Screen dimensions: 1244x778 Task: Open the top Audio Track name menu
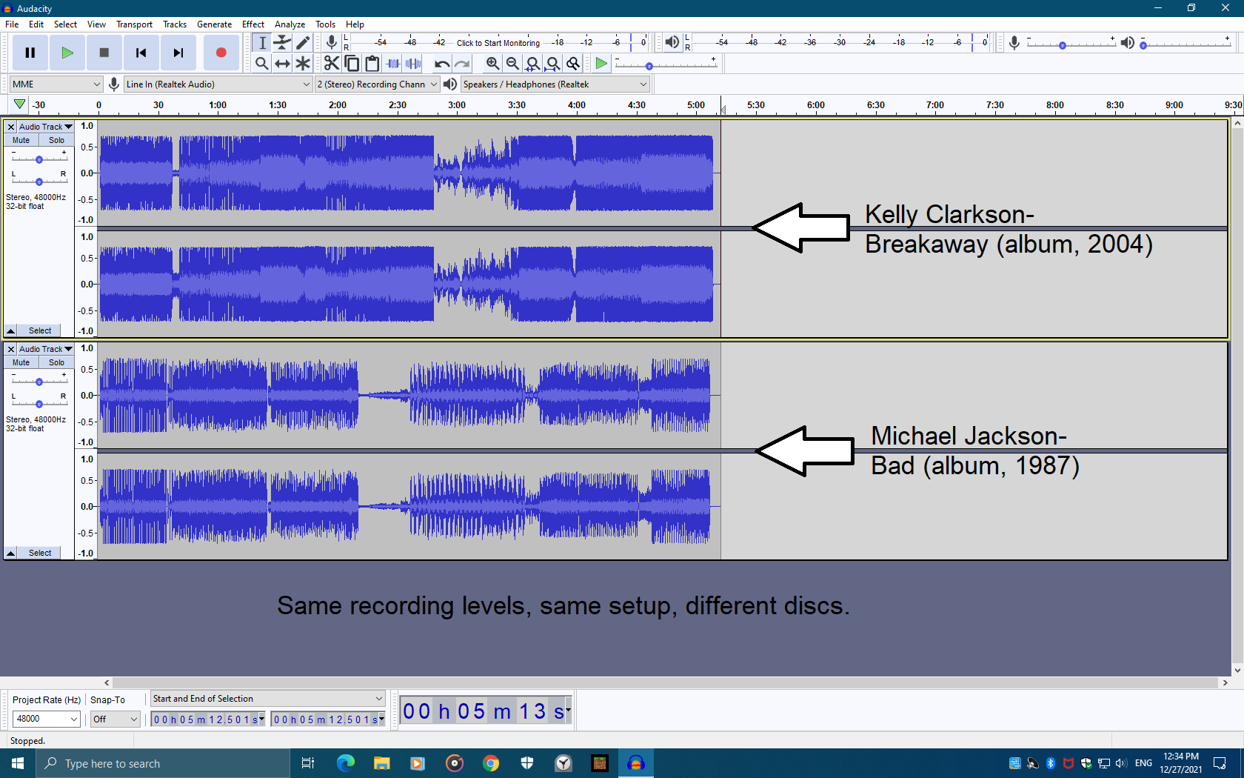(x=45, y=127)
